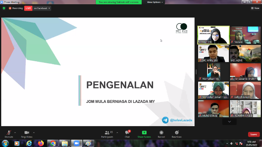Toggle the Stop Video camera button
This screenshot has height=147, width=262.
(x=27, y=132)
